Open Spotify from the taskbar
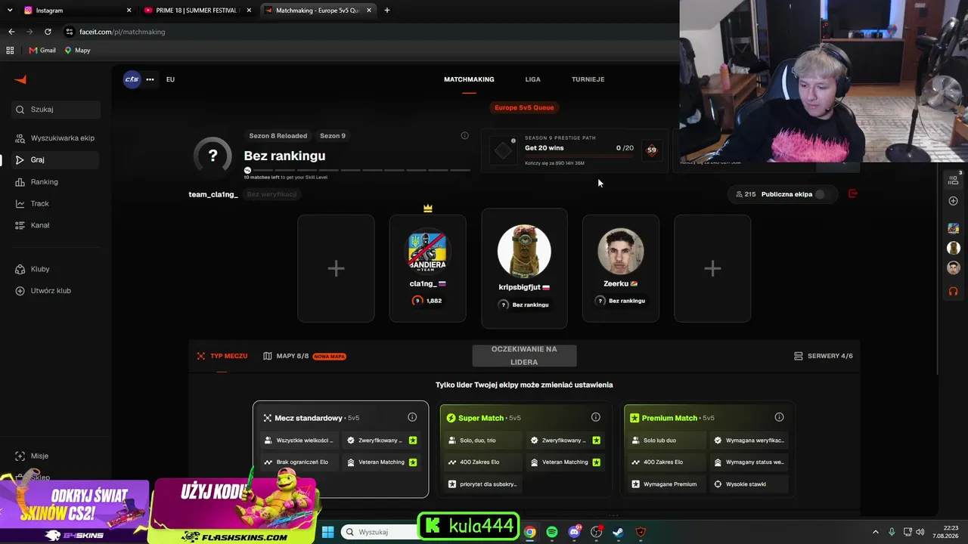968x544 pixels. [x=552, y=532]
